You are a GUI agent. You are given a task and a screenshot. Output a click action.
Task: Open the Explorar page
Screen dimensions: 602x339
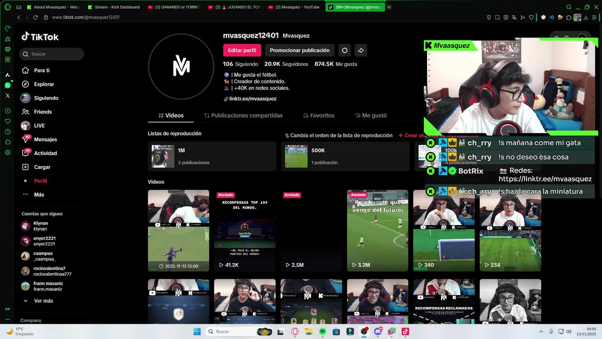[38, 84]
